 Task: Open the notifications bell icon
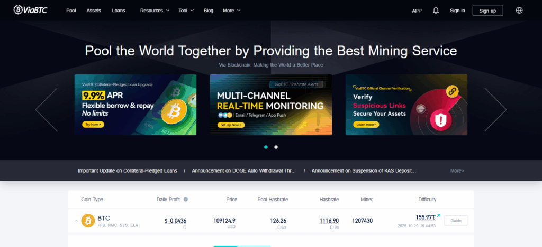(x=436, y=11)
